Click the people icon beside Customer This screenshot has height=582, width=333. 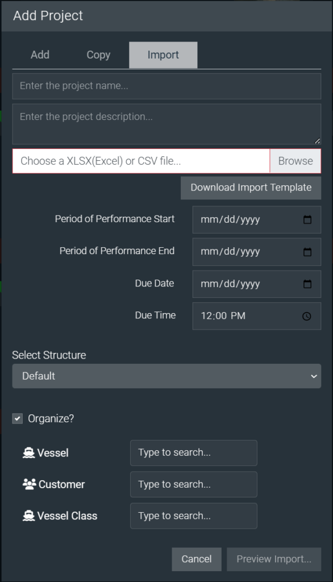point(30,484)
